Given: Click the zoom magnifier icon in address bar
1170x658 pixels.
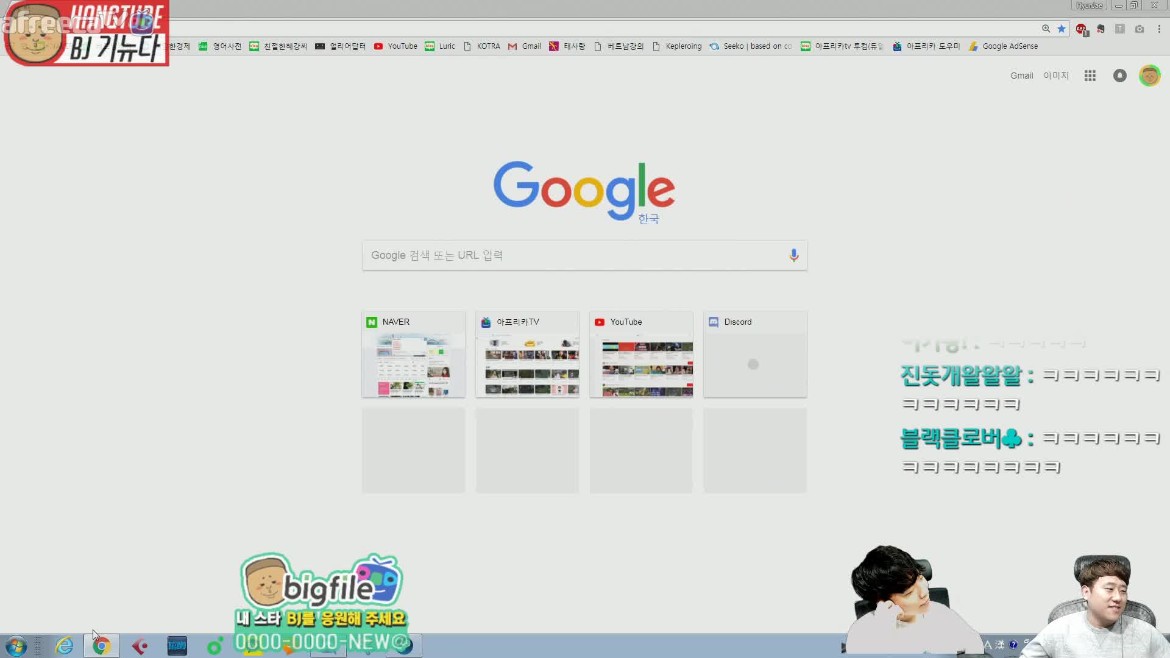Looking at the screenshot, I should click(1046, 29).
